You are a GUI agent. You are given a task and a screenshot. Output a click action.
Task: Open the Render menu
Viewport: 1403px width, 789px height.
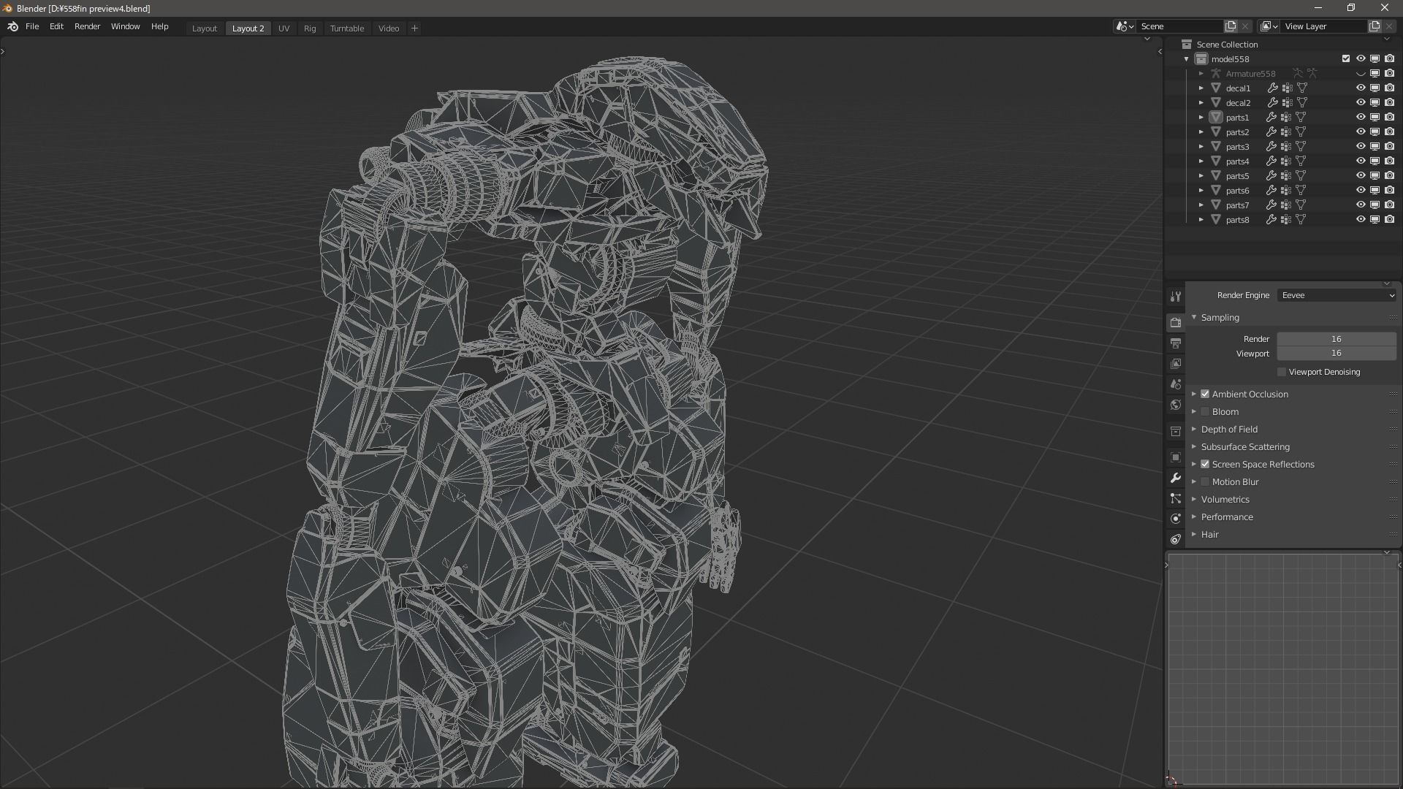[x=88, y=27]
